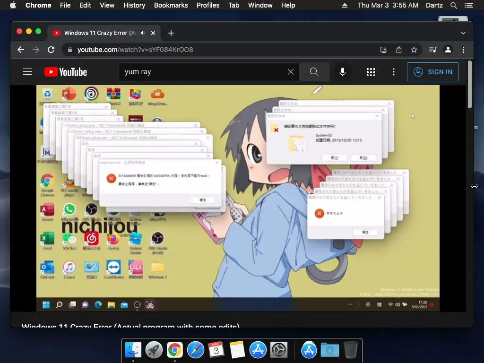The height and width of the screenshot is (363, 484).
Task: Open Spotlight search in menu bar
Action: coord(453,5)
